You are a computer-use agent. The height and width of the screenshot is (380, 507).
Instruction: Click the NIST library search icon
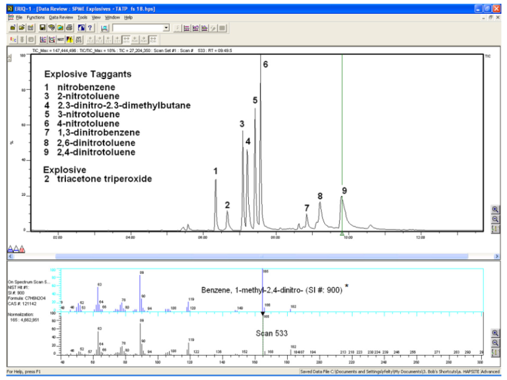coord(60,40)
